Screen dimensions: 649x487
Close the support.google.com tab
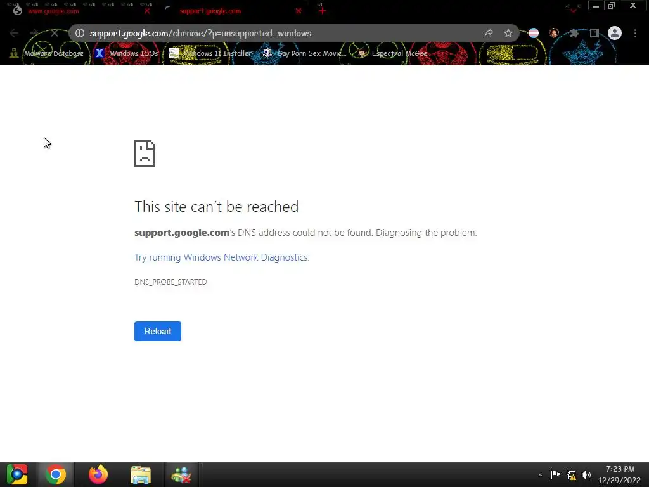(x=299, y=11)
